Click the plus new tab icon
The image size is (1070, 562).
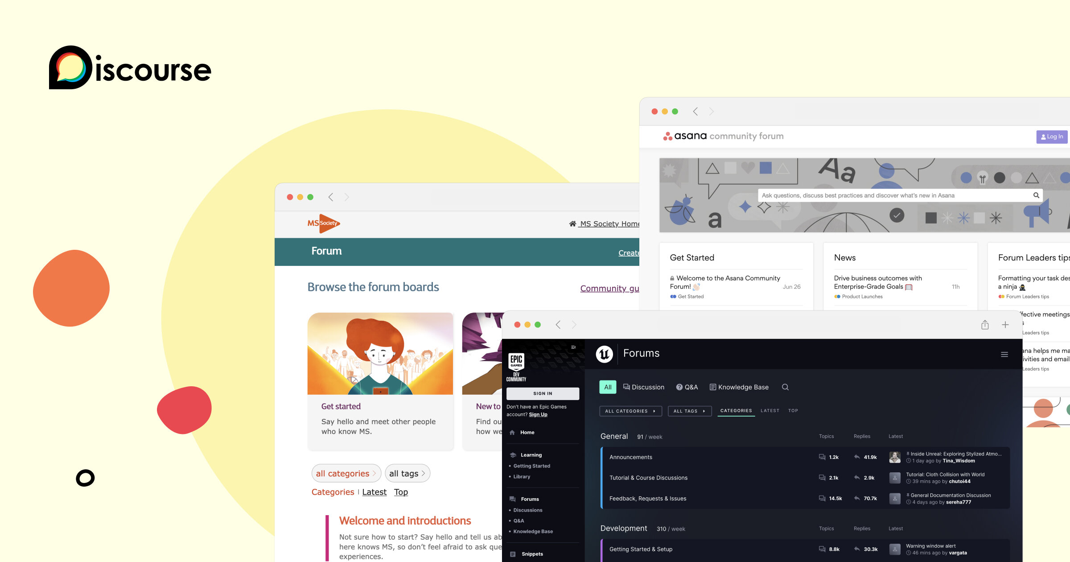coord(1005,325)
